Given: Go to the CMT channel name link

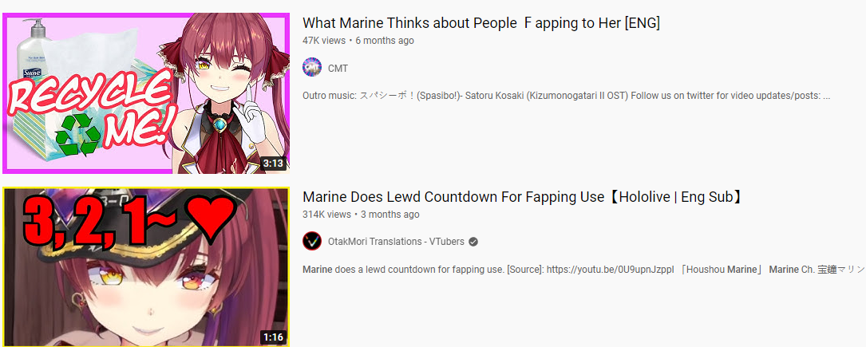Looking at the screenshot, I should (338, 69).
